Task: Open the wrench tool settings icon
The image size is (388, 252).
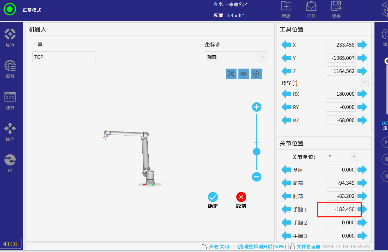Action: [231, 74]
